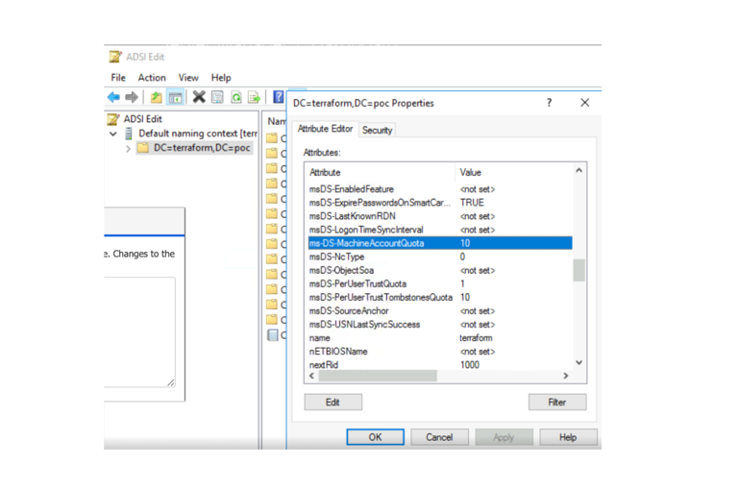Click the horizontal scrollbar right arrow
738x490 pixels.
point(566,376)
